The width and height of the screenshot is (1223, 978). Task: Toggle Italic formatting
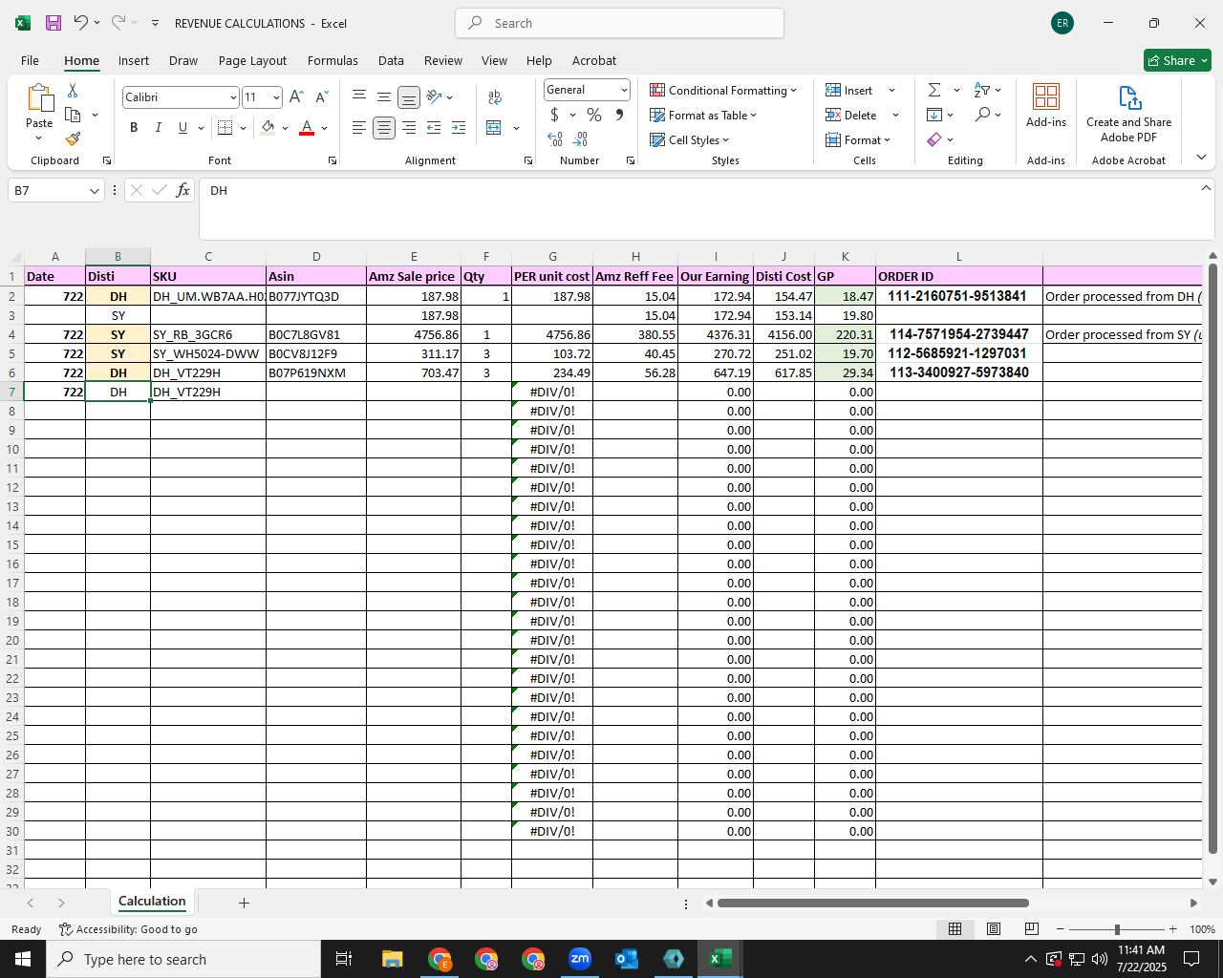(x=158, y=127)
